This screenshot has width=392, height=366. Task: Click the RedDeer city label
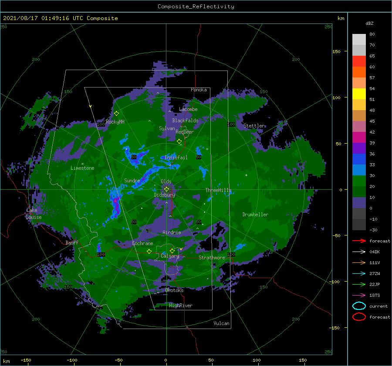(185, 132)
